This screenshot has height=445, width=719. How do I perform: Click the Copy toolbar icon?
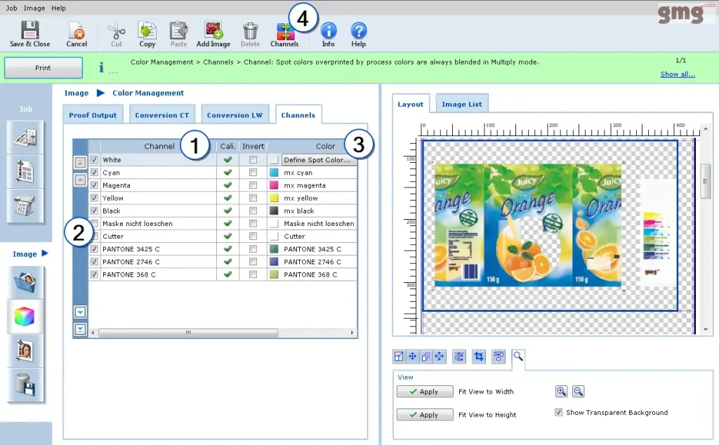tap(147, 31)
